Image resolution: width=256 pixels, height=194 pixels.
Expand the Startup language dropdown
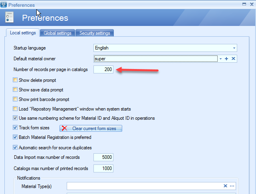(x=234, y=48)
